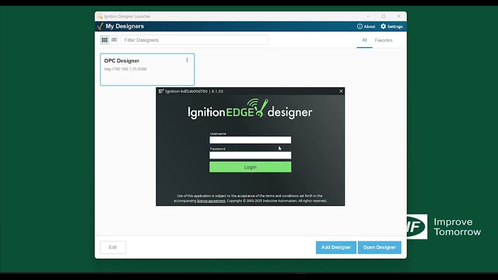This screenshot has width=498, height=280.
Task: Click the Filter Designers search field
Action: click(195, 40)
